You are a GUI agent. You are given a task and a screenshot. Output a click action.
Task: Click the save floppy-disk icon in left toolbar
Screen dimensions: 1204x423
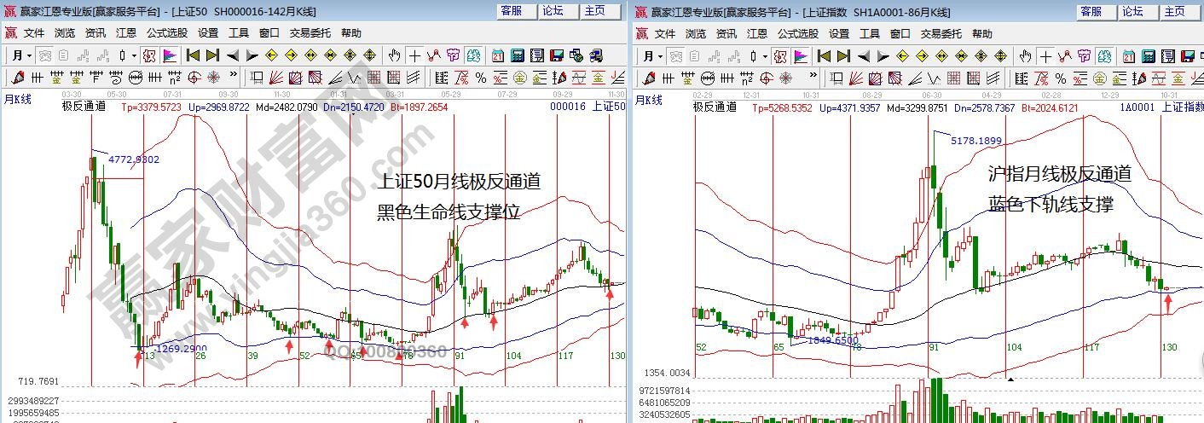(x=556, y=55)
